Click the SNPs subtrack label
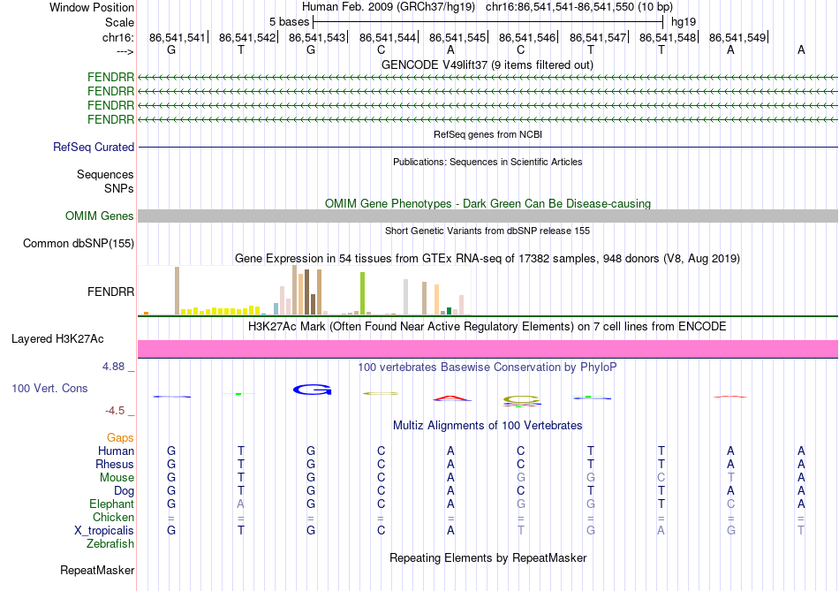Screen dimensions: 839x591 119,188
